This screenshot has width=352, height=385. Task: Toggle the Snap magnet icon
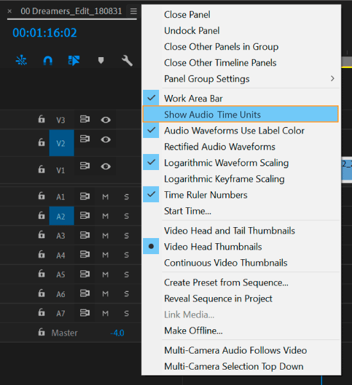pos(47,60)
